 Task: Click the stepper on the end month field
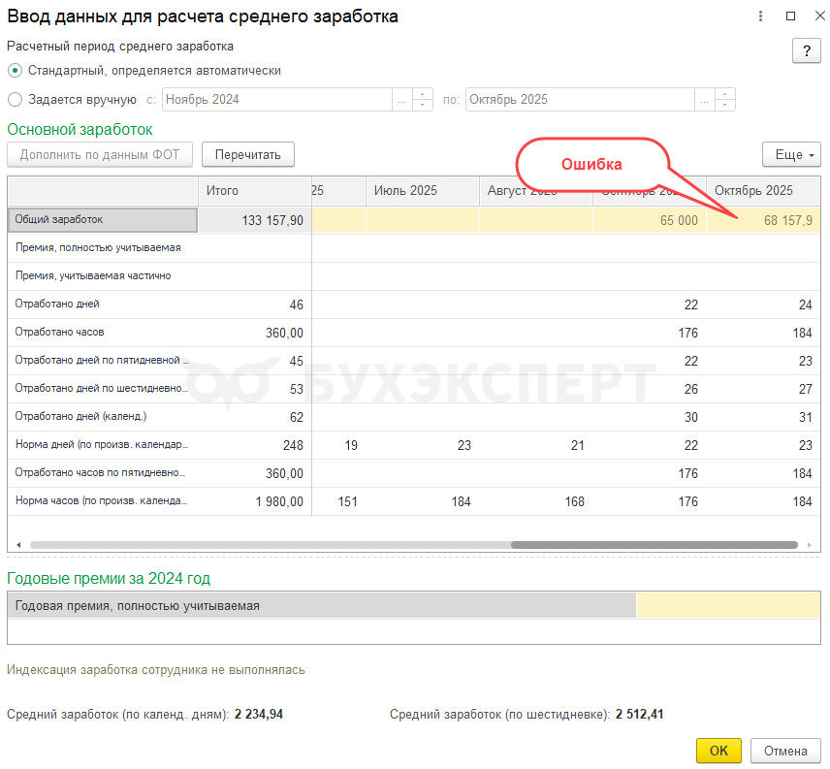point(725,100)
